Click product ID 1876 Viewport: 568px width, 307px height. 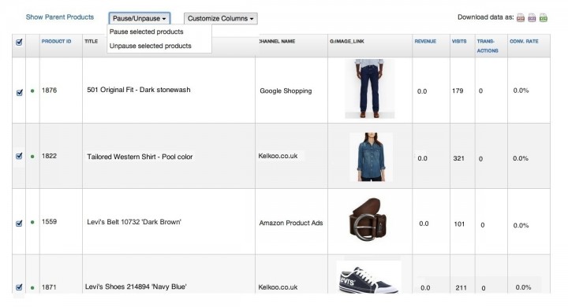click(49, 91)
